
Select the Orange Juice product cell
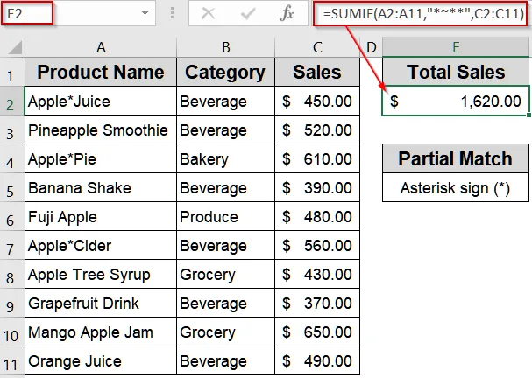click(x=101, y=360)
